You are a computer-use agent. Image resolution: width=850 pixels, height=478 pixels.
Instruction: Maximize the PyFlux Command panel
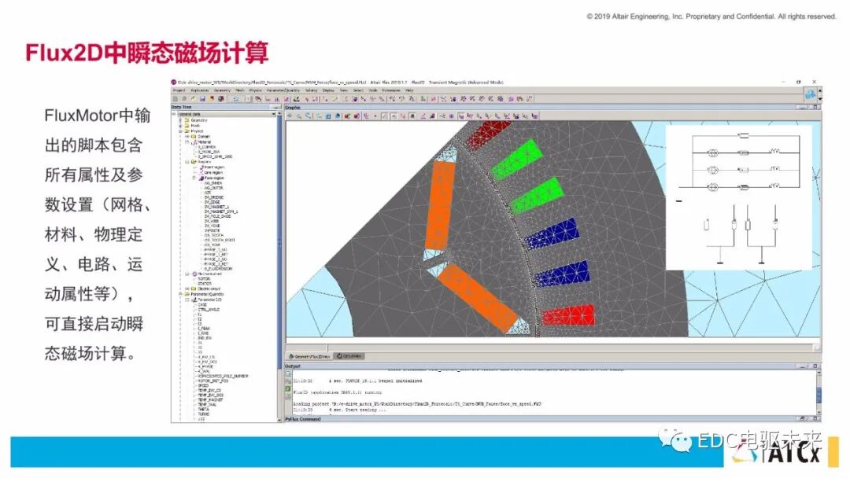(815, 418)
